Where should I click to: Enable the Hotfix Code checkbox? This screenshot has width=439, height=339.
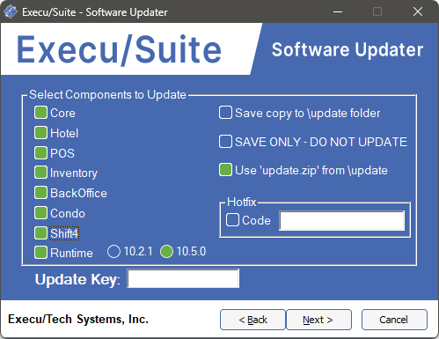pos(232,220)
